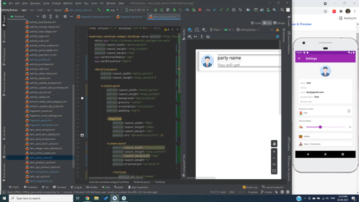
Task: Switch editor to Code view
Action: click(256, 23)
